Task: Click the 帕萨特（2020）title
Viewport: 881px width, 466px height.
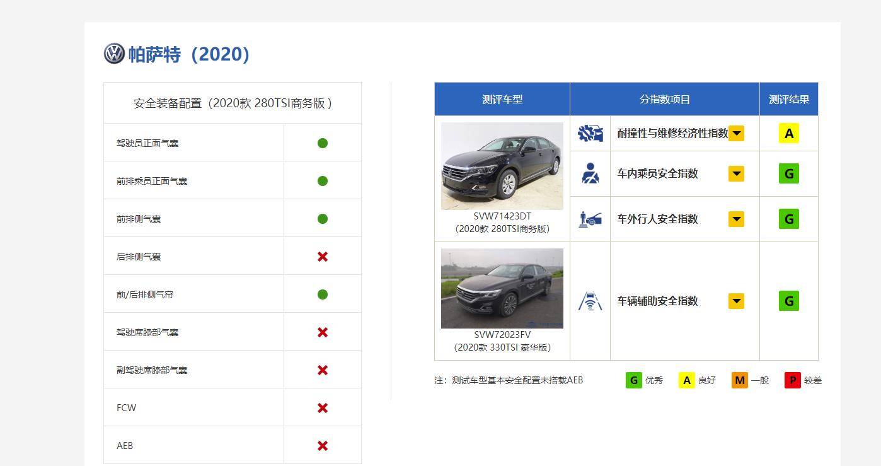Action: point(189,54)
